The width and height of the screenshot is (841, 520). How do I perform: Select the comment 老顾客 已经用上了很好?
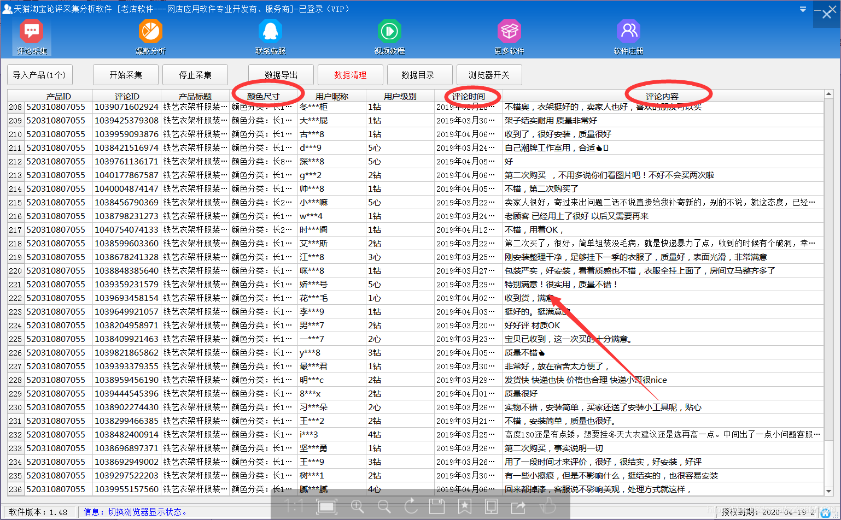(663, 216)
